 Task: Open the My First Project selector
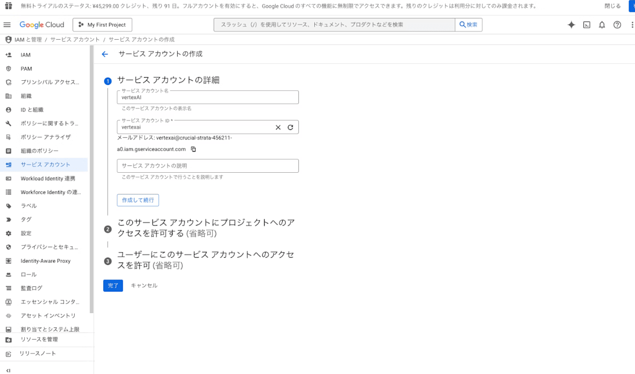(x=102, y=25)
